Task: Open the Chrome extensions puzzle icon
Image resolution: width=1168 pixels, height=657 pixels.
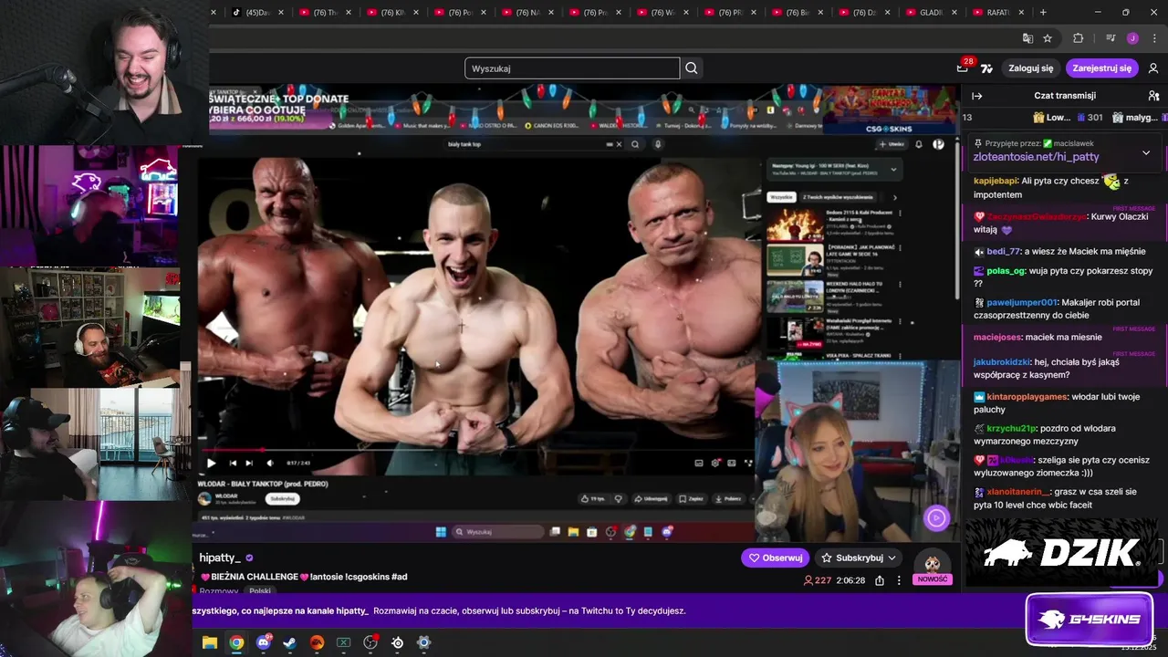Action: point(1078,38)
